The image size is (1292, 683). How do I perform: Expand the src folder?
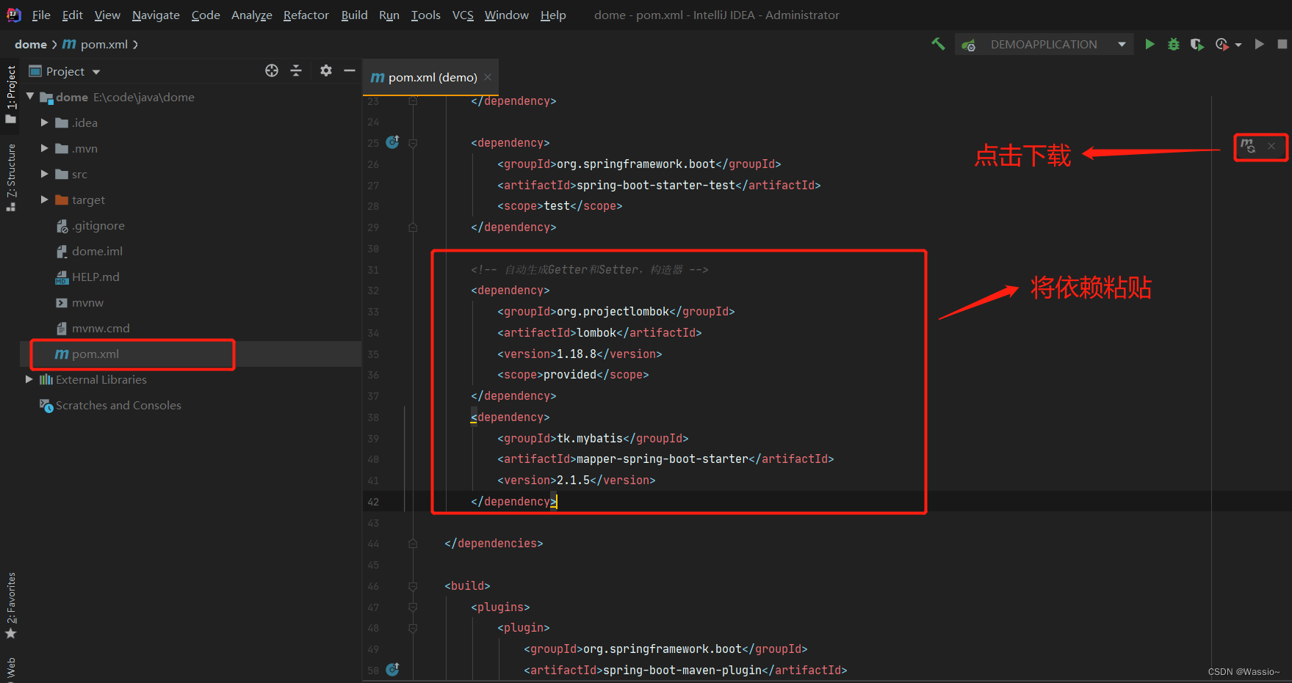(x=45, y=174)
